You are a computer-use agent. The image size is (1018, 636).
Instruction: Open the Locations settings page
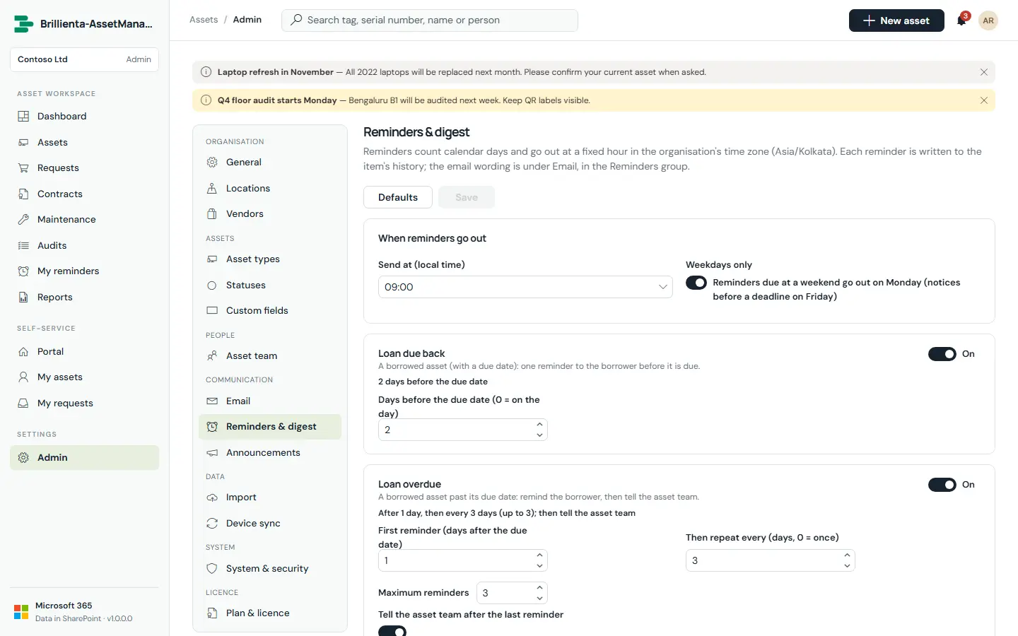coord(270,188)
